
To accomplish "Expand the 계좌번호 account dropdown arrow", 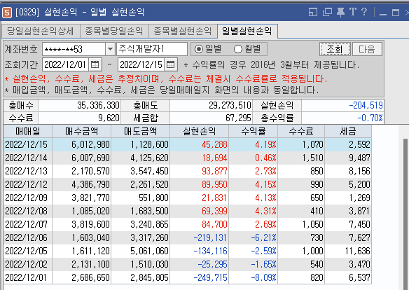I will (x=111, y=49).
